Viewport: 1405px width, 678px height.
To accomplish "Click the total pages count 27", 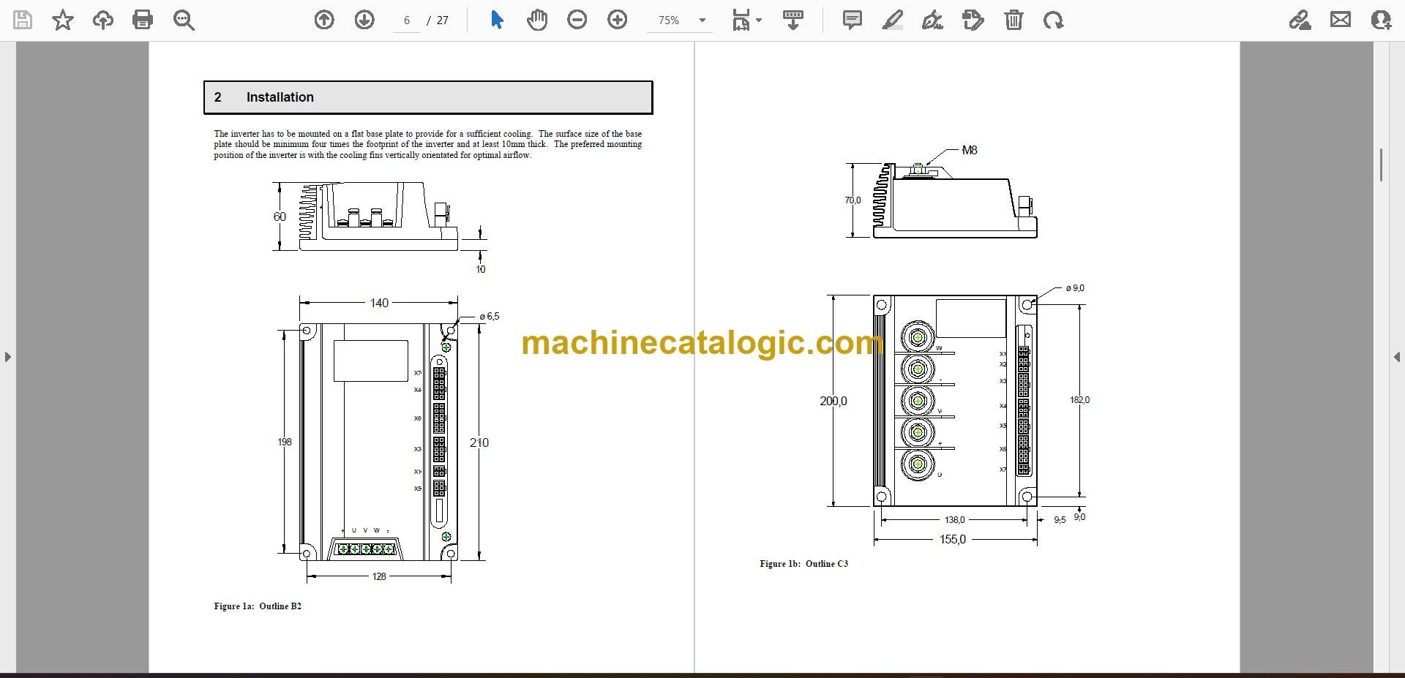I will (x=443, y=20).
